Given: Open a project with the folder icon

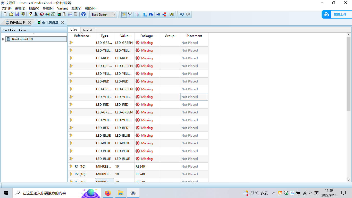Looking at the screenshot, I should point(11,14).
